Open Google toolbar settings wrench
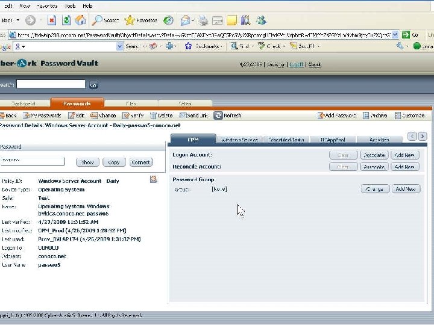Screen dimensions: 434x325 click(400, 46)
